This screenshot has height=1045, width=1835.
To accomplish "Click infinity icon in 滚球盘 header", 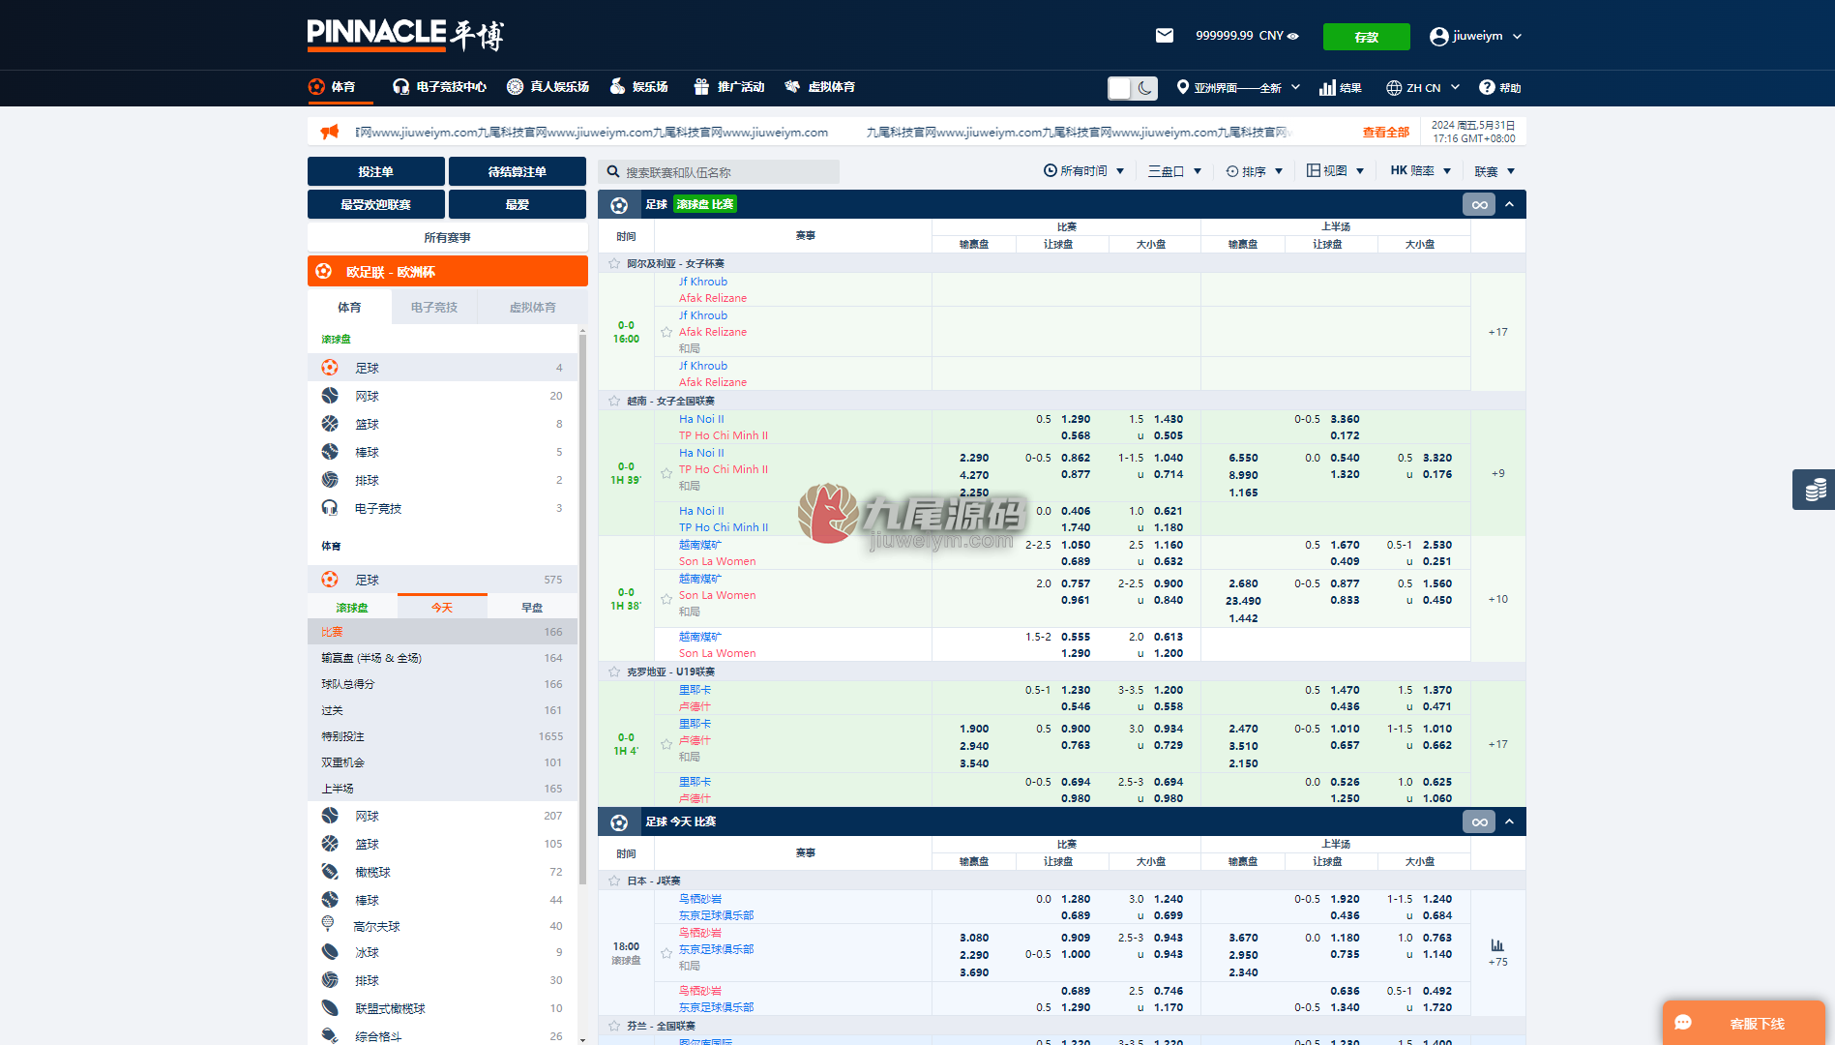I will coord(1479,204).
